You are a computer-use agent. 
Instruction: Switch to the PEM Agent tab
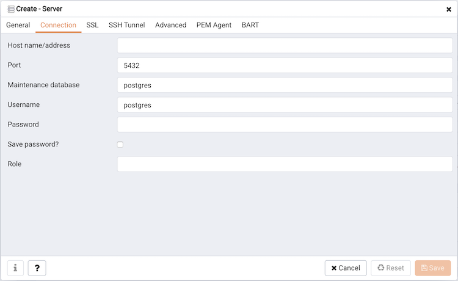(x=214, y=25)
